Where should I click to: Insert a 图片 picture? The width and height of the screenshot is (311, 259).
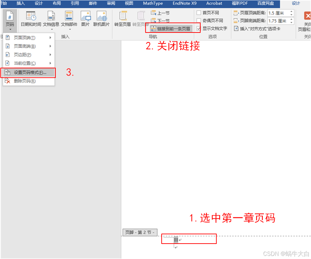click(x=85, y=19)
